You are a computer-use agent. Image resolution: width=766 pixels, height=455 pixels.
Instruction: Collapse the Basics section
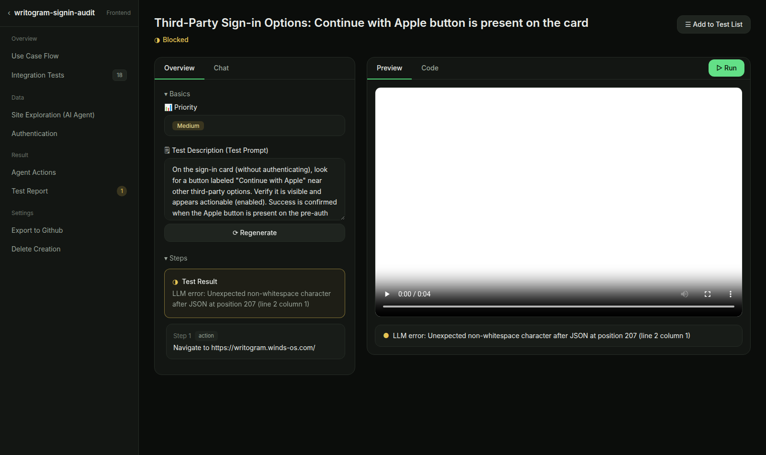coord(177,94)
